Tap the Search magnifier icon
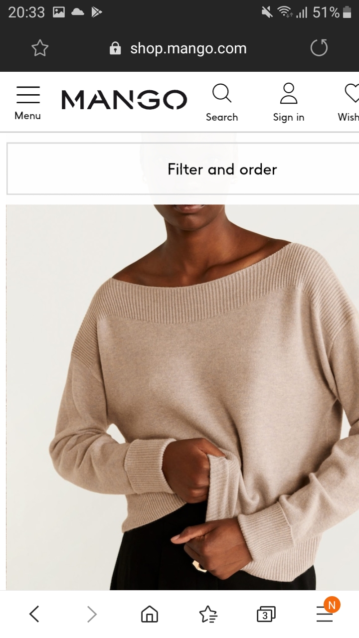The image size is (359, 638). (x=221, y=93)
